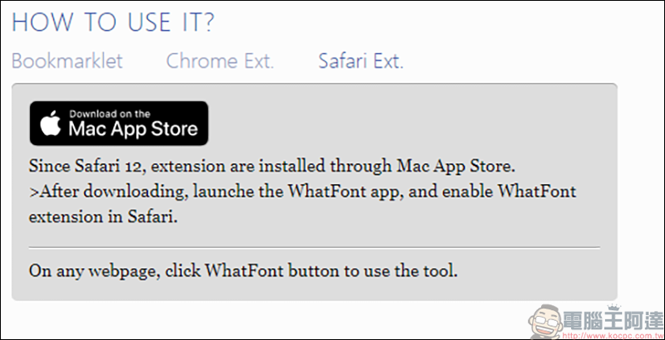Click the 'Since Safari 12' instruction line
665x340 pixels.
click(x=272, y=167)
